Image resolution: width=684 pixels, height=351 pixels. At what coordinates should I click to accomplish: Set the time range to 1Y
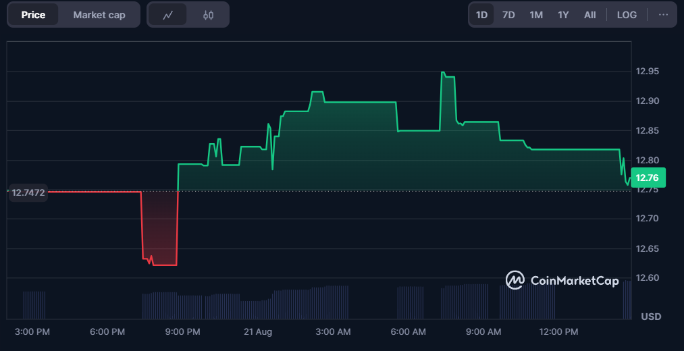[563, 15]
